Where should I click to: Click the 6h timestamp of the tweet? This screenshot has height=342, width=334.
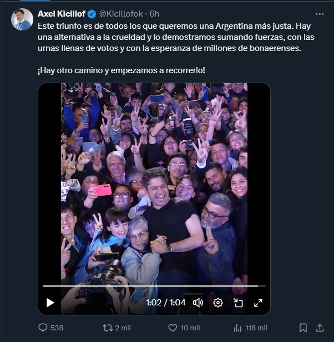155,14
